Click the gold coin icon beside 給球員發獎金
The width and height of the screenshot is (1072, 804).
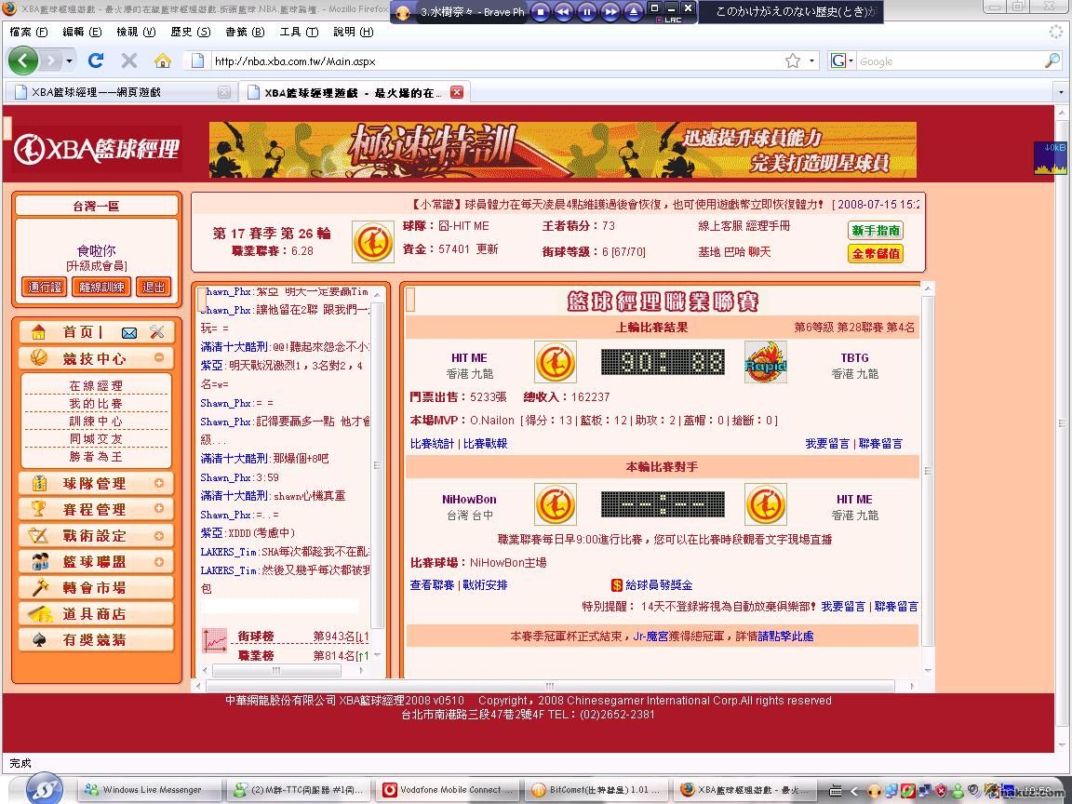(x=616, y=585)
